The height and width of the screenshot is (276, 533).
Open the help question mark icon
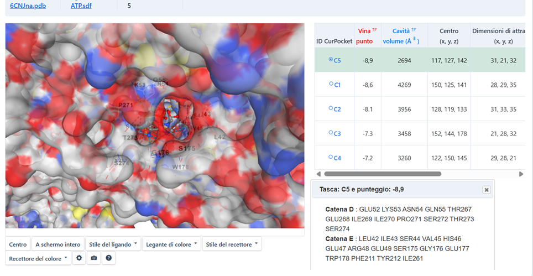coord(108,258)
